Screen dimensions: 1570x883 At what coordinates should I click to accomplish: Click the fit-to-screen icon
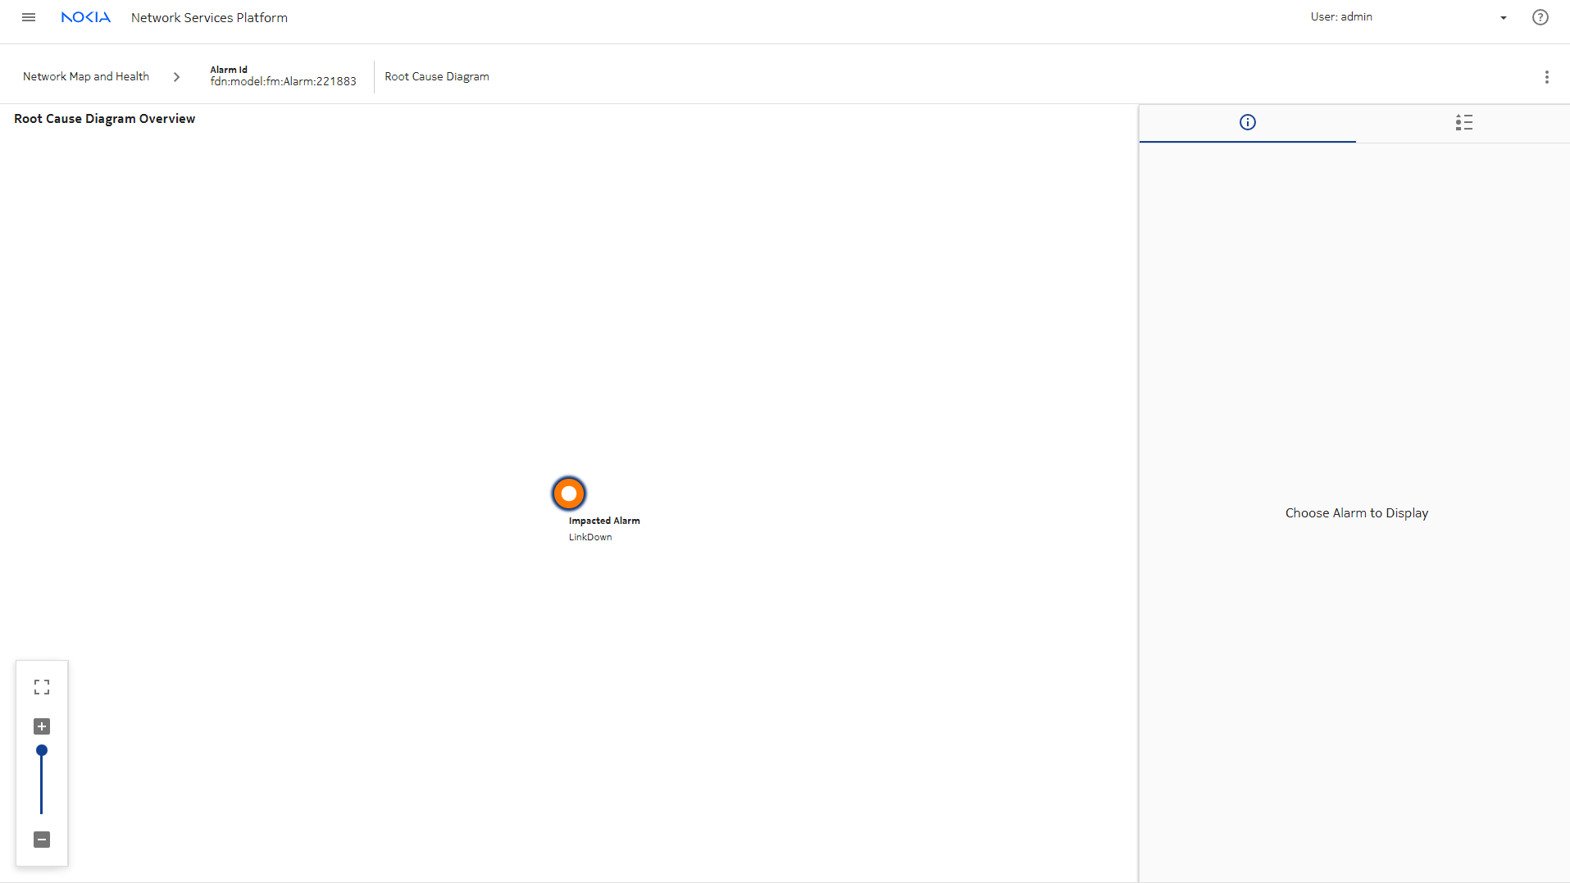(42, 687)
